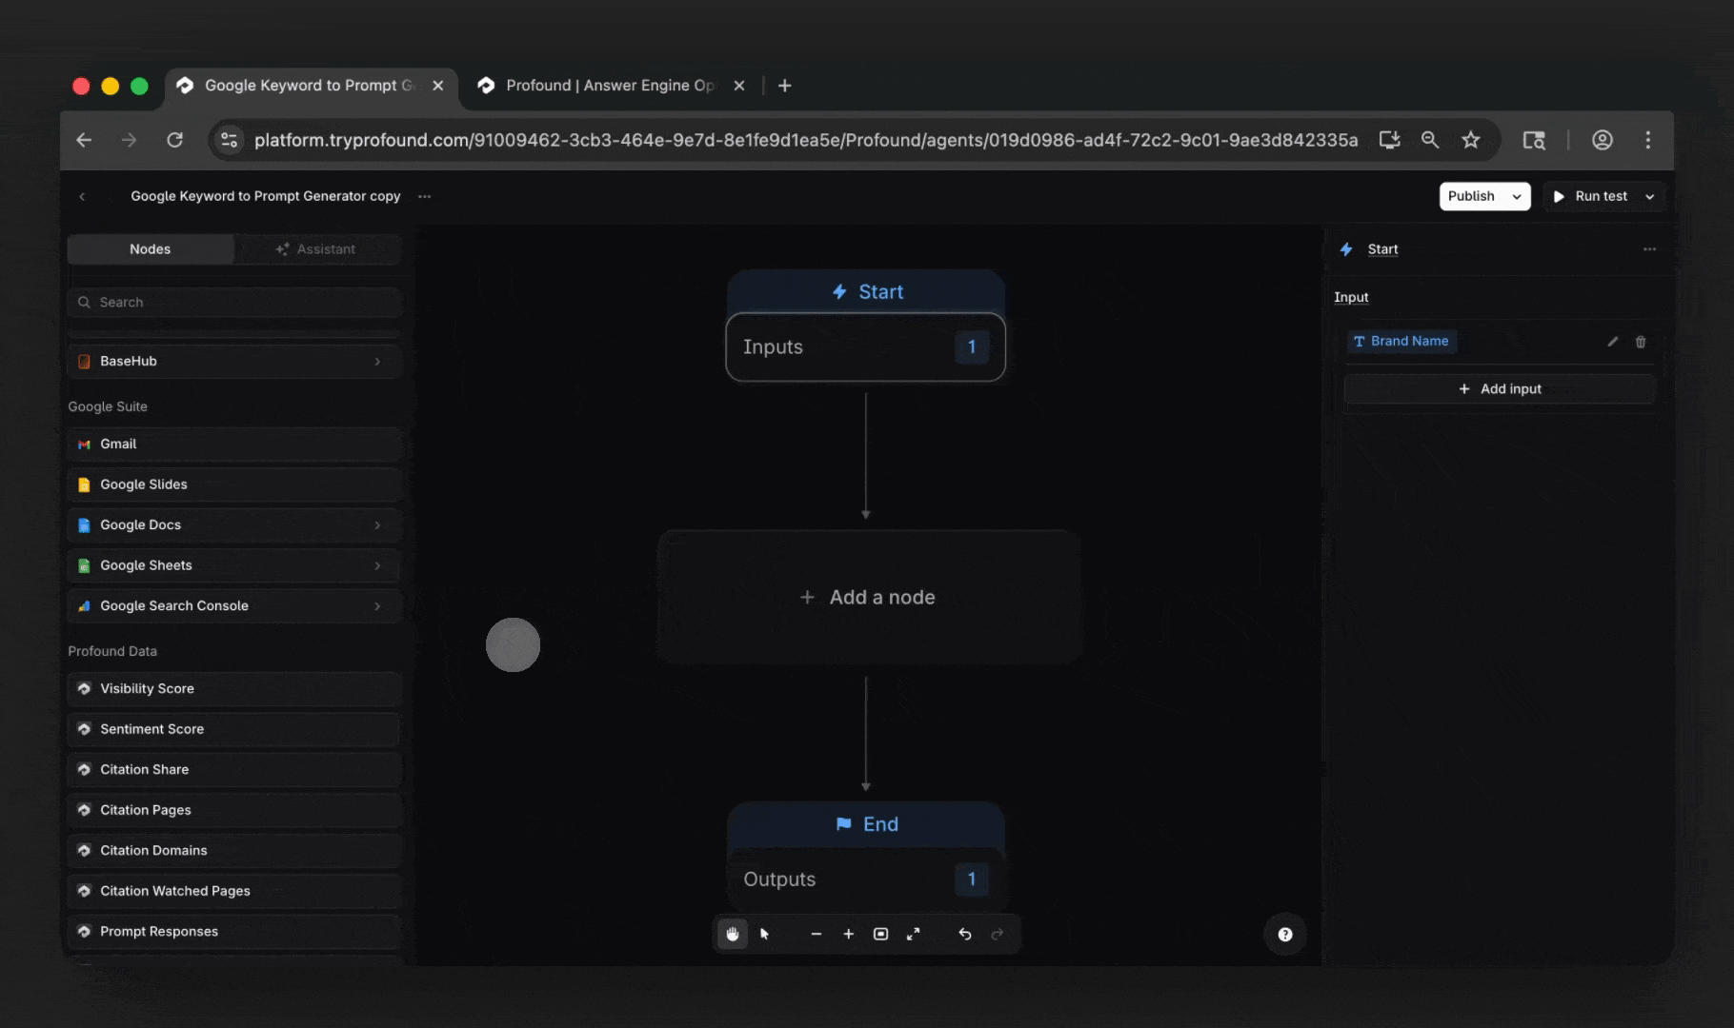Viewport: 1734px width, 1028px height.
Task: Add the Citation Share node
Action: coord(234,770)
